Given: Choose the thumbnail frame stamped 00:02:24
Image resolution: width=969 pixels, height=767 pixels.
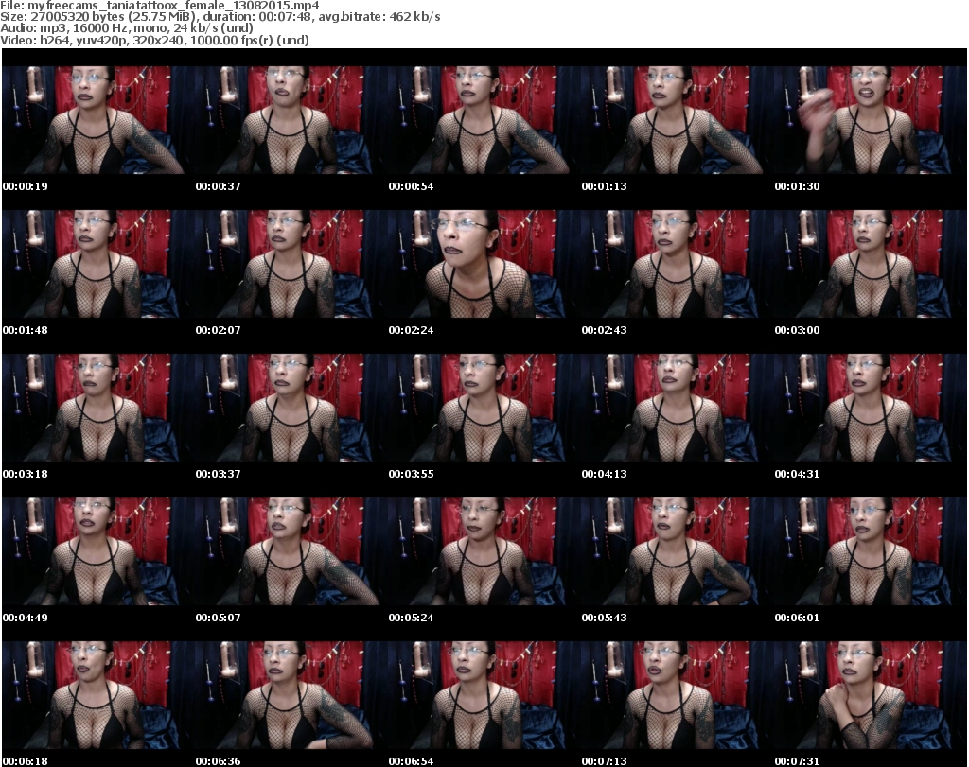Looking at the screenshot, I should [484, 264].
